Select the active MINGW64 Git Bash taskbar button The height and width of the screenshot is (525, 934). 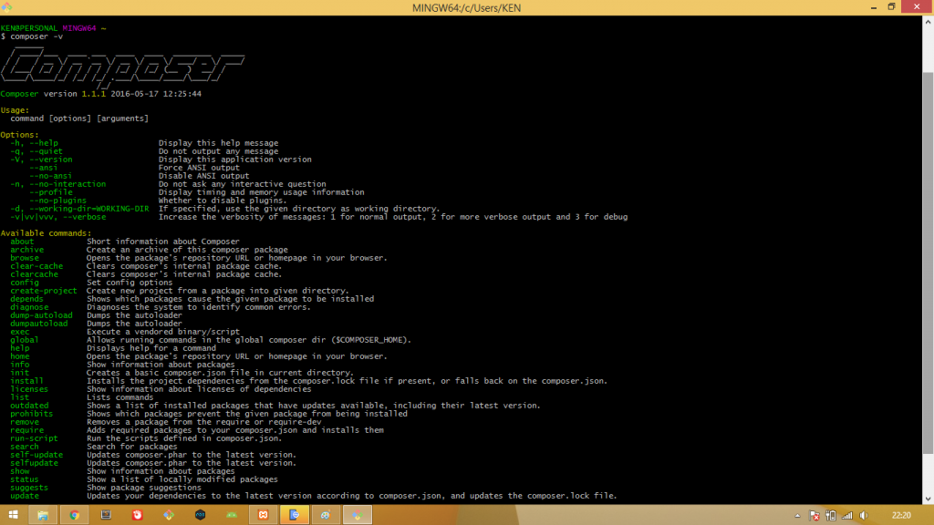358,515
